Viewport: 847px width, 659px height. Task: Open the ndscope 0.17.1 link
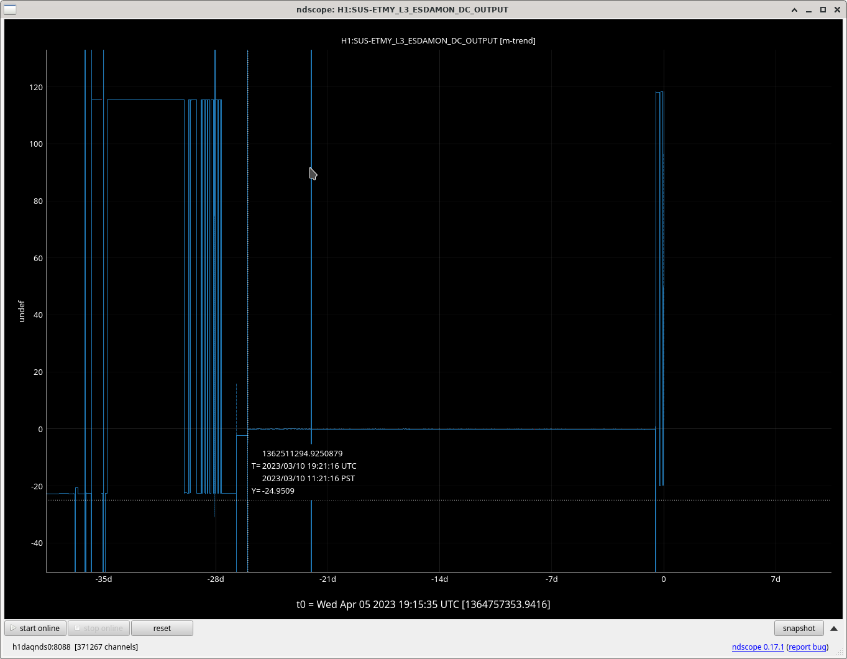click(758, 647)
